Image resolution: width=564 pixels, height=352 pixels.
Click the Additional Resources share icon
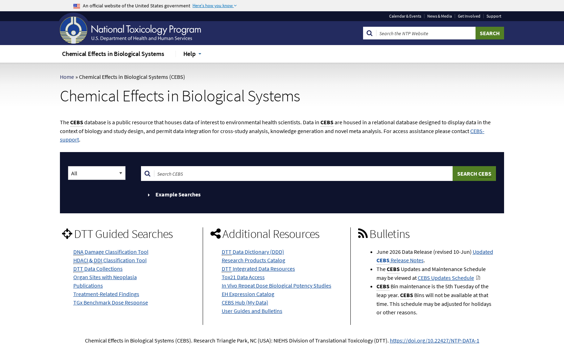(x=215, y=234)
